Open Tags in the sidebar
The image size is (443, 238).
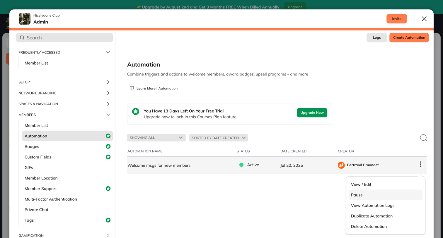[x=29, y=220]
